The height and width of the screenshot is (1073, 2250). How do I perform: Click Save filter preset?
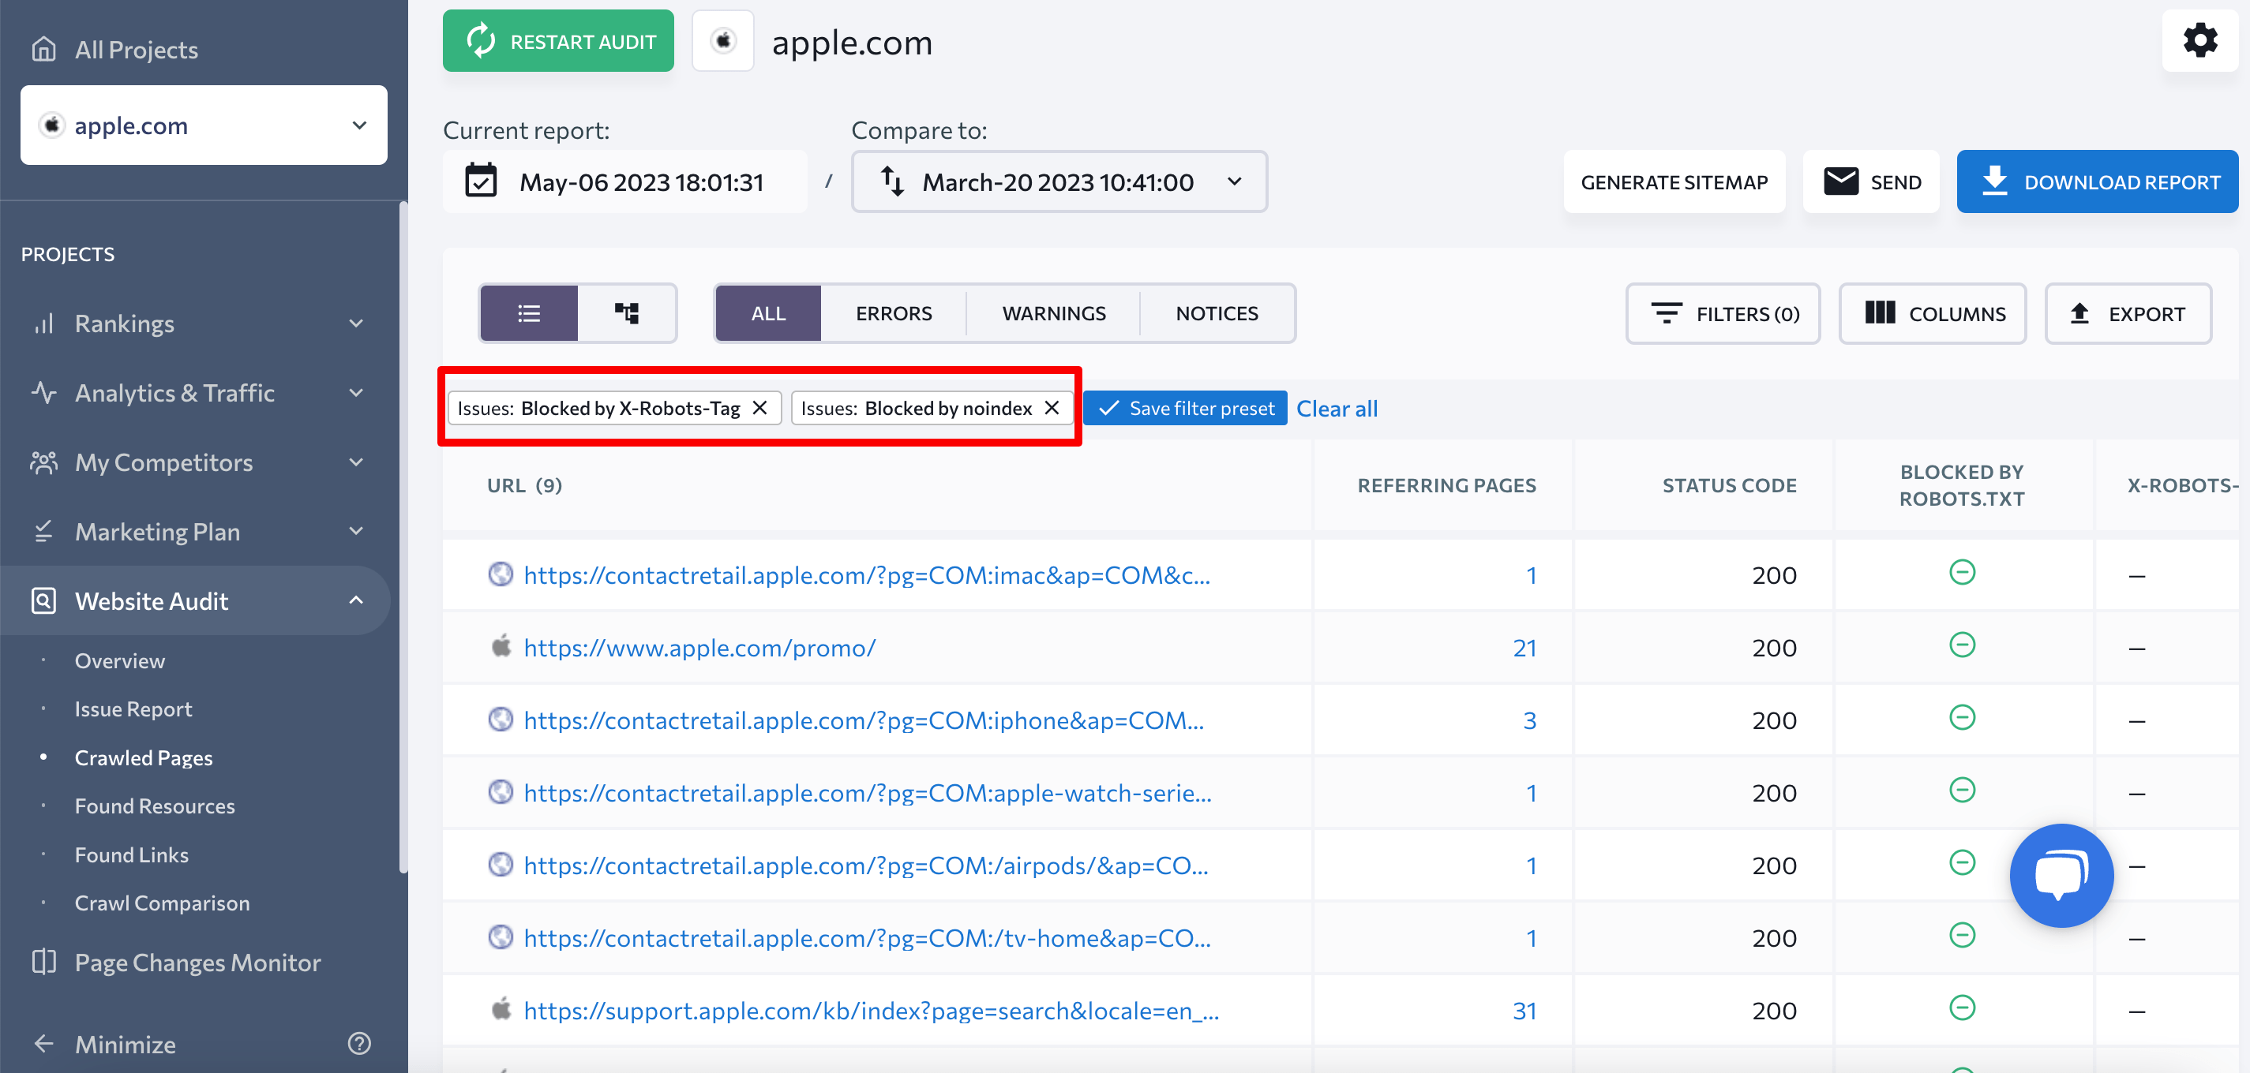1184,408
